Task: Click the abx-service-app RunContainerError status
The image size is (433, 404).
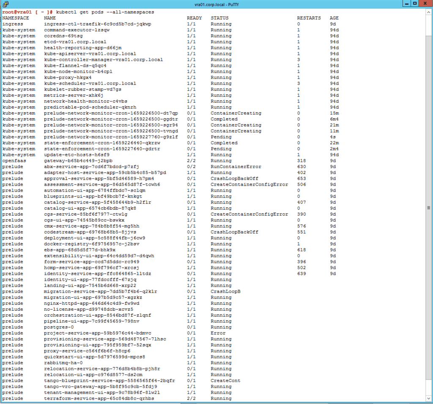Action: [236, 167]
